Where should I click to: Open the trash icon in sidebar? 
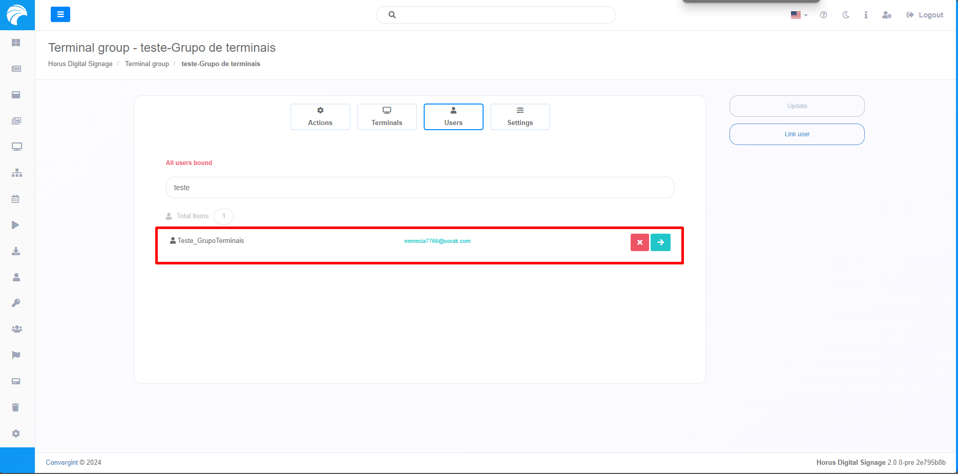point(16,407)
